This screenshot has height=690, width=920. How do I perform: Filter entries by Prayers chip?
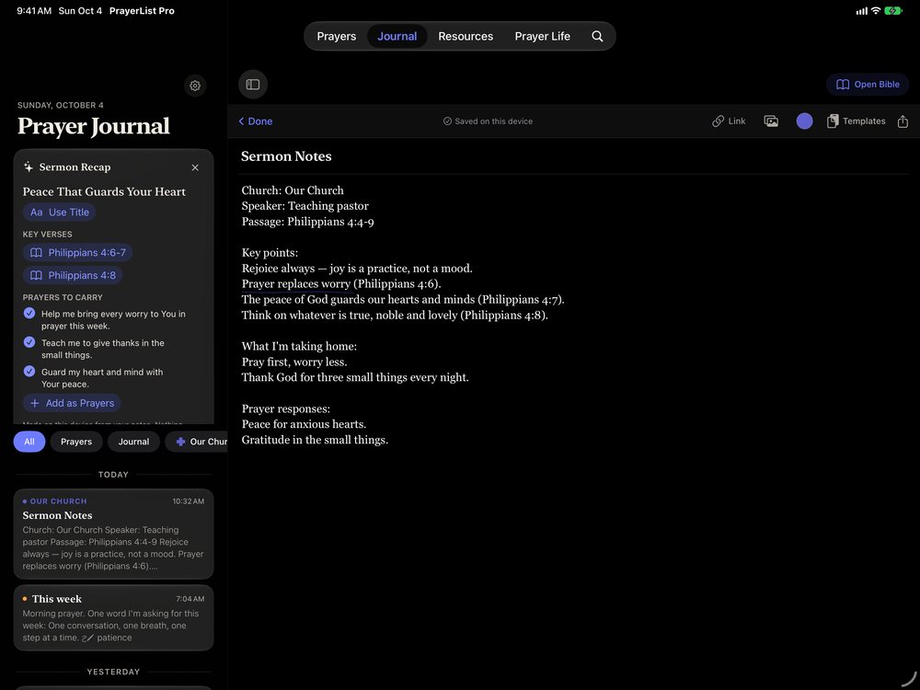pos(76,442)
